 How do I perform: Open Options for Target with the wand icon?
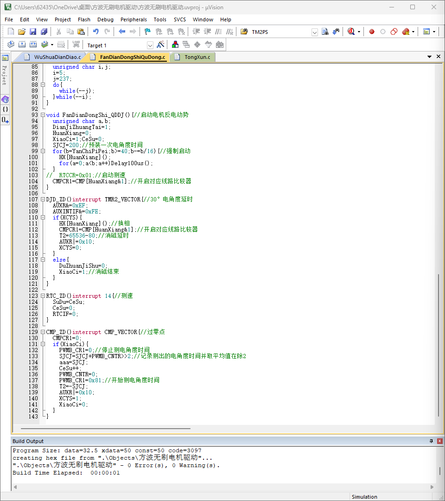160,45
